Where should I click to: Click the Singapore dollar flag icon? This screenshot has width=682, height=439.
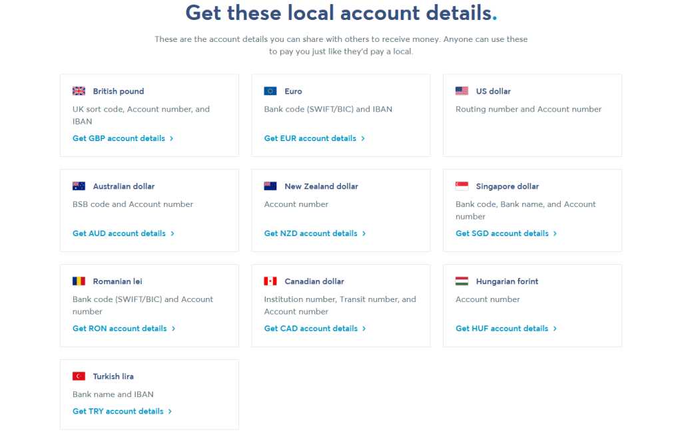[x=462, y=186]
